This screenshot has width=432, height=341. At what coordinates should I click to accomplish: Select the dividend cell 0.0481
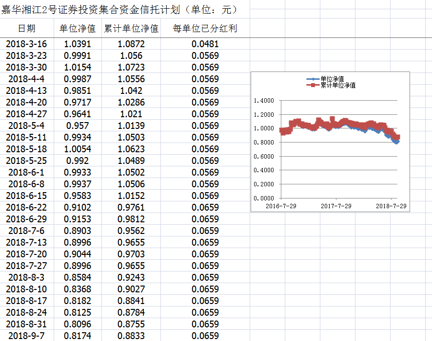pos(205,44)
